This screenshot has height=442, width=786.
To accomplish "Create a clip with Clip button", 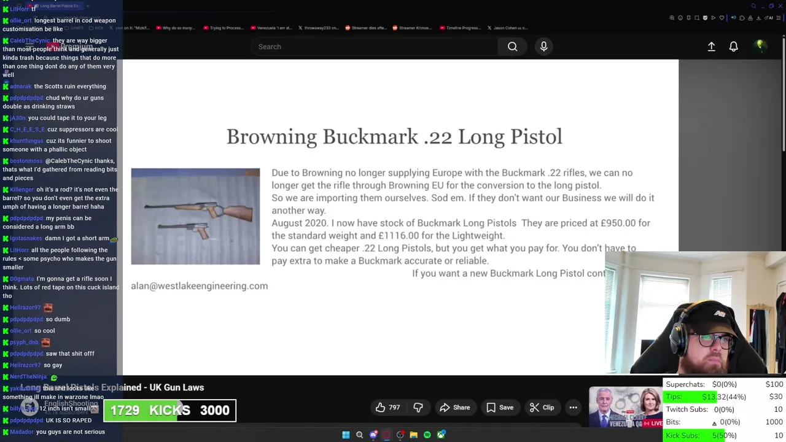I will coord(542,408).
